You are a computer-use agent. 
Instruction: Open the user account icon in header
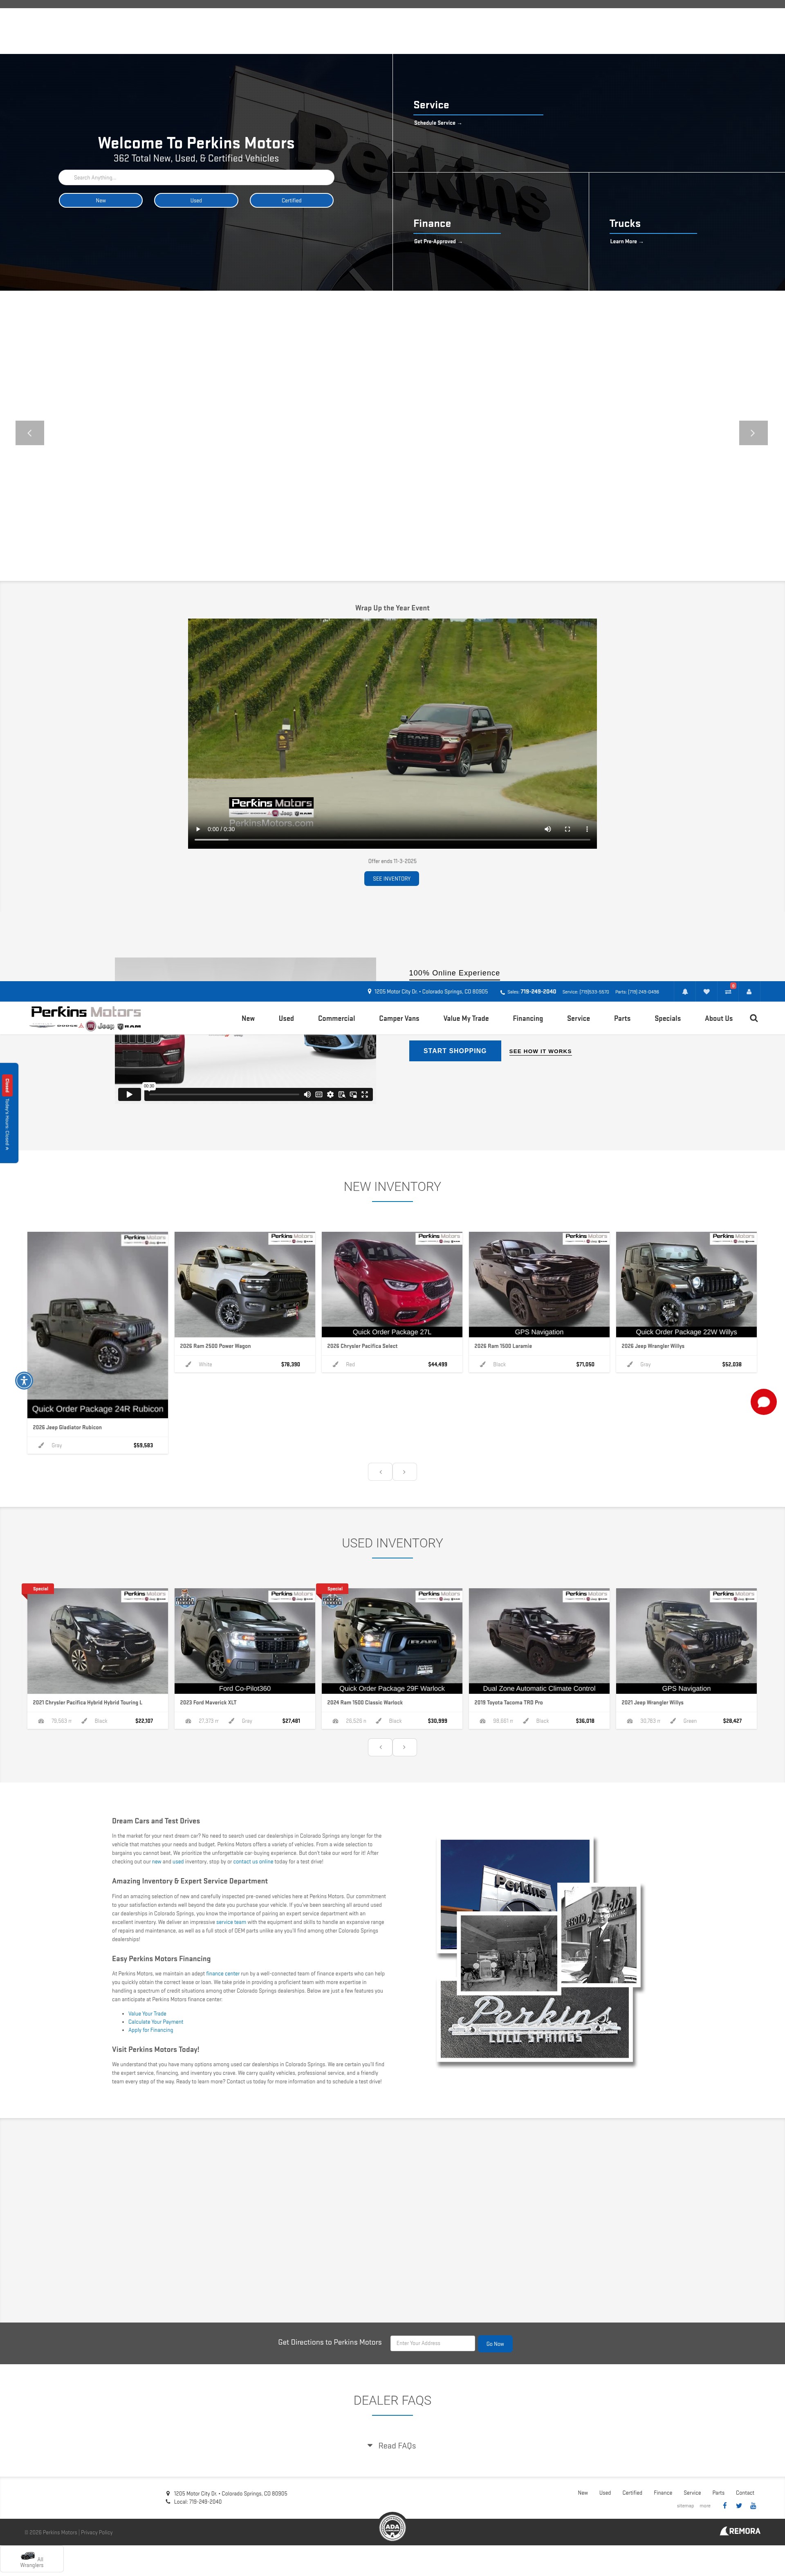pyautogui.click(x=749, y=992)
